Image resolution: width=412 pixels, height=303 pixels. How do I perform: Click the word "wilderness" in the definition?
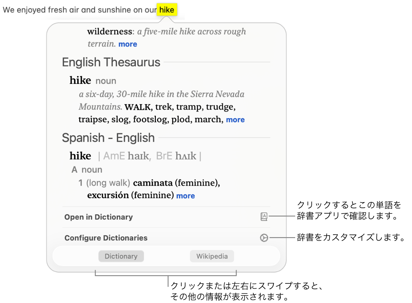tap(110, 32)
